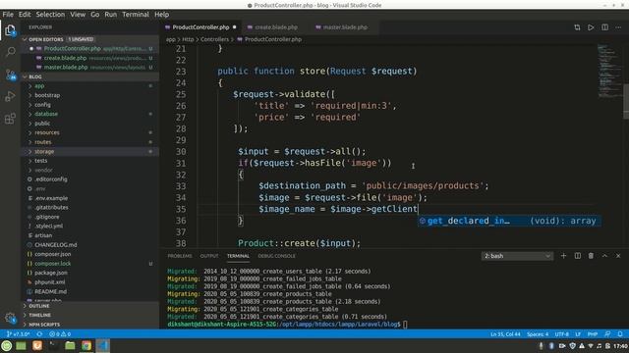Show the Debug Console panel tab
Viewport: 629px width, 353px height.
[x=277, y=256]
